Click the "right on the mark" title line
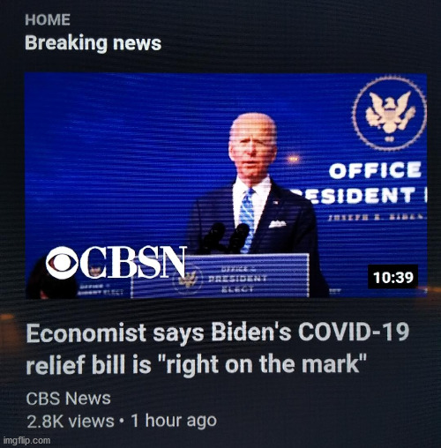Image resolution: width=441 pixels, height=448 pixels. point(197,364)
